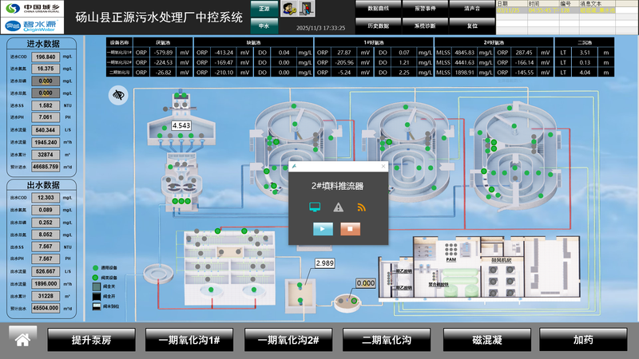Click the predicted inflow value 46685.759
Viewport: 639px width, 359px height.
(x=46, y=167)
